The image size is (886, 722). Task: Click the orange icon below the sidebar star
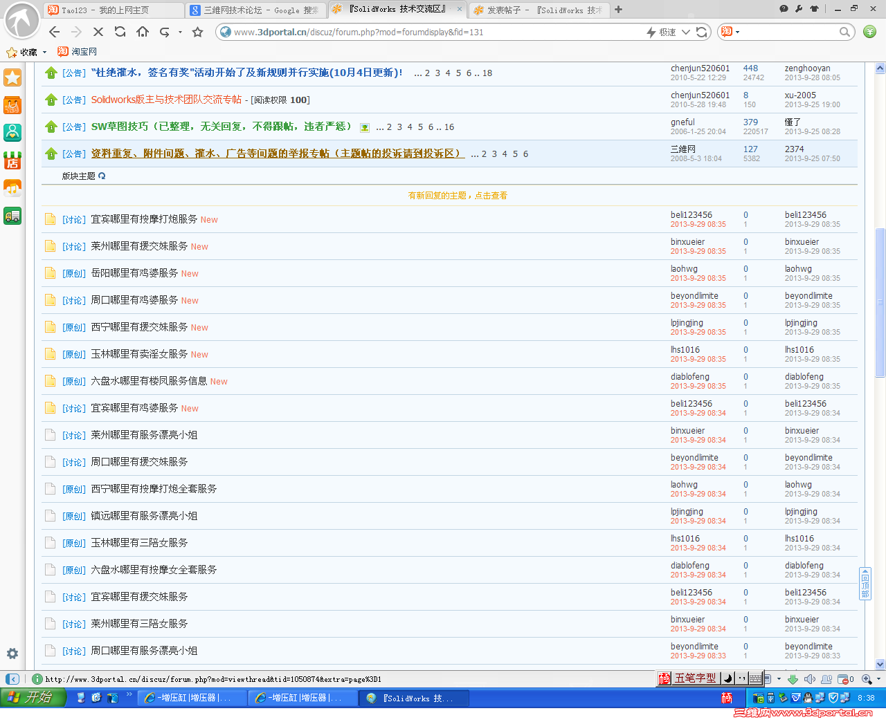[x=12, y=105]
